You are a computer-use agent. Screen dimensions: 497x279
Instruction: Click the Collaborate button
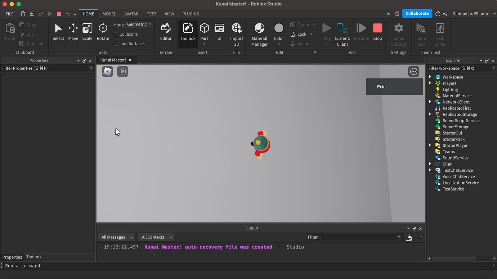(x=417, y=13)
